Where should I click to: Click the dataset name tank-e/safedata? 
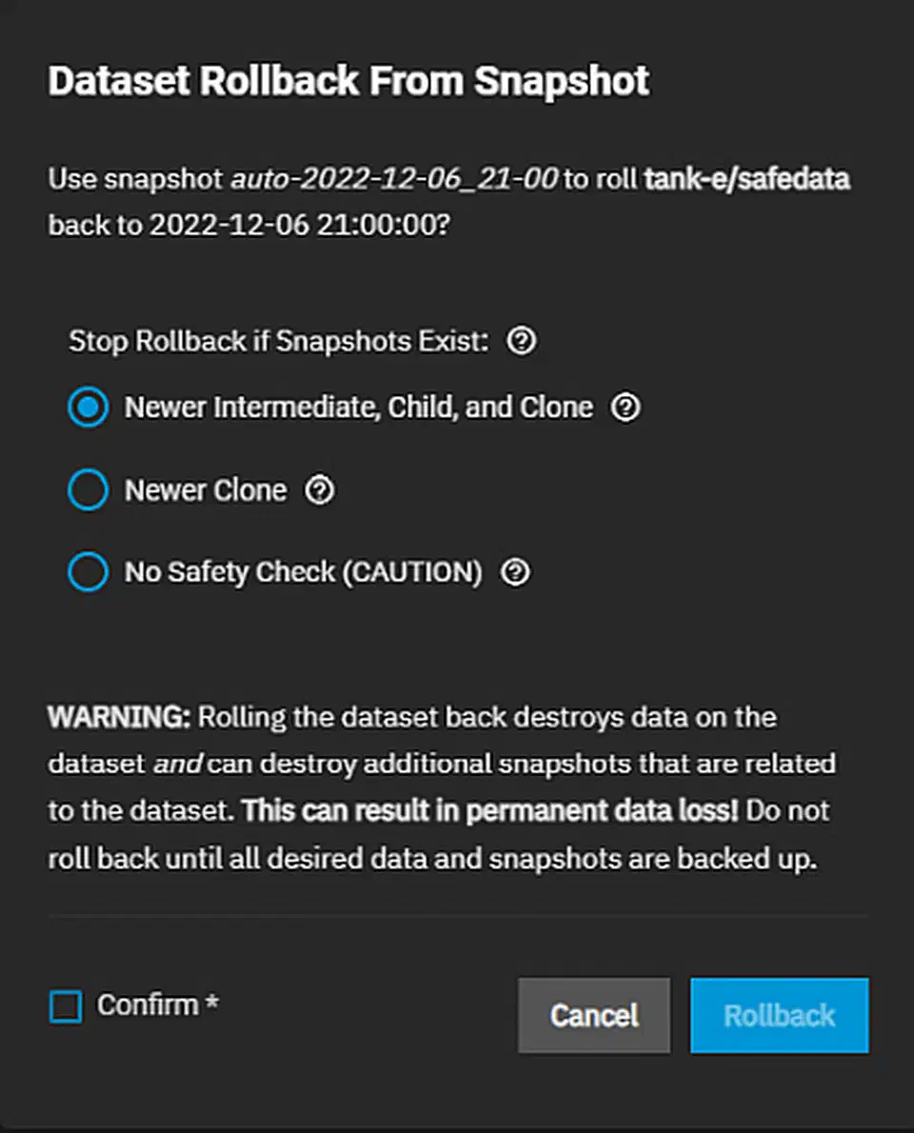tap(747, 179)
